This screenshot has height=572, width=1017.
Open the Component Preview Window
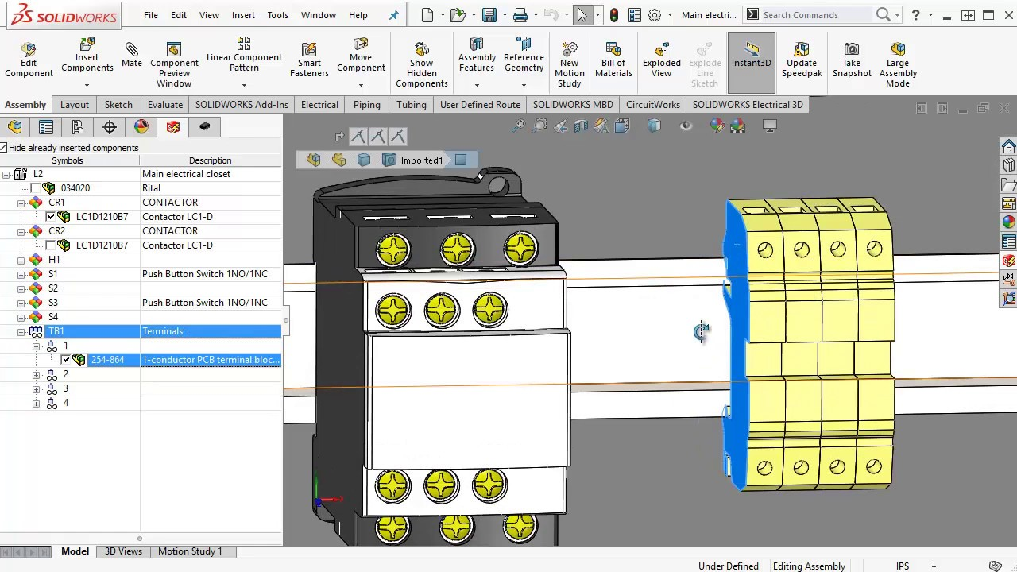click(x=174, y=63)
